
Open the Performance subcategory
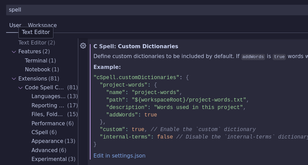tap(48, 123)
